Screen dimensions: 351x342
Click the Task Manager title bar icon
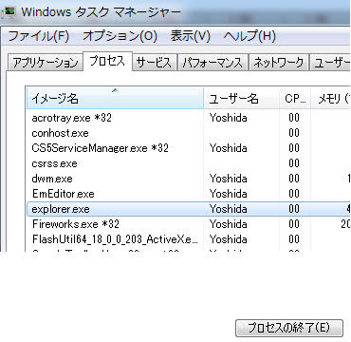9,12
